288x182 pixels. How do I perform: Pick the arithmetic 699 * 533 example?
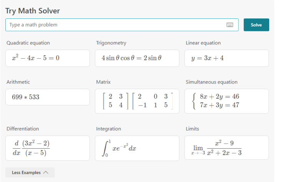pos(48,97)
